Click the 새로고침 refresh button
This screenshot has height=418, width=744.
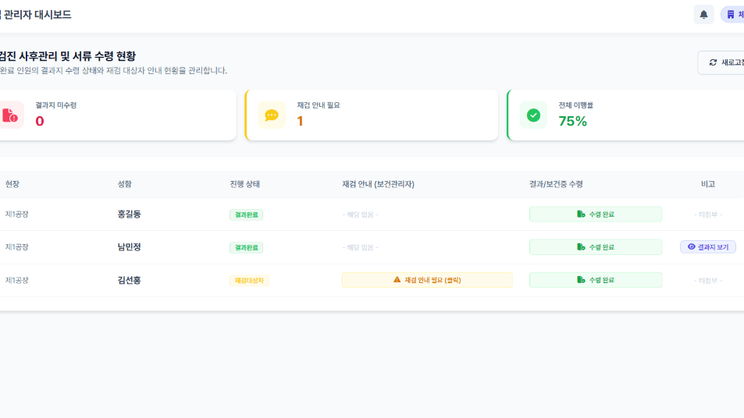[723, 62]
